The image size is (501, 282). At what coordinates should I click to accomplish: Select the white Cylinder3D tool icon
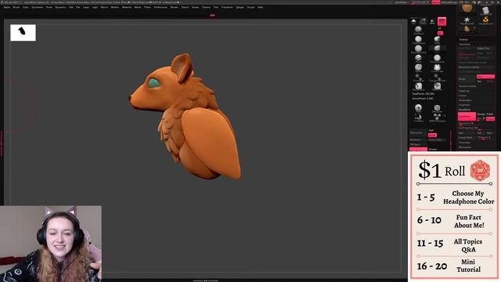[x=485, y=10]
